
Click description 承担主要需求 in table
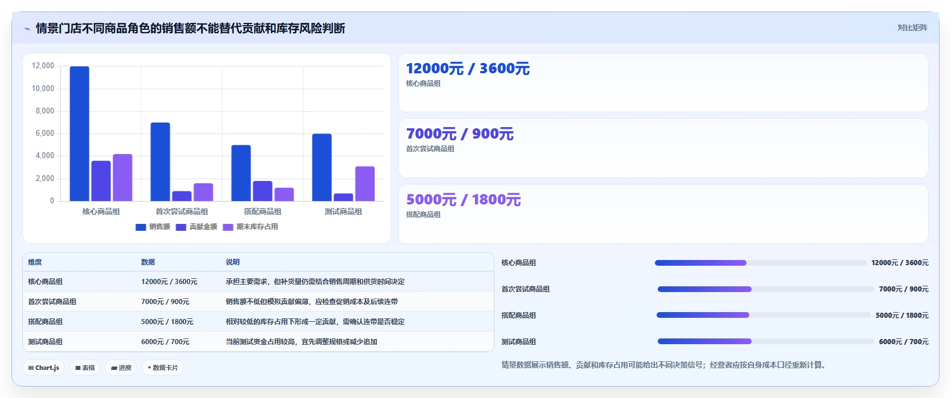coord(315,282)
